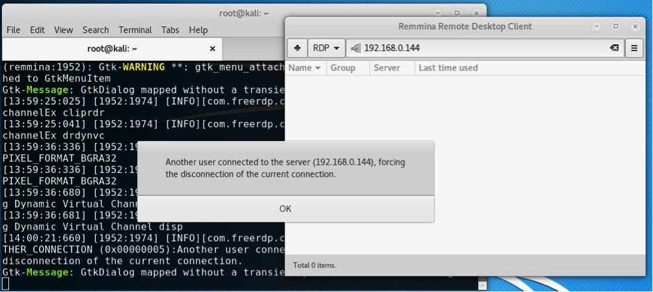Open the Search menu in the terminal

tap(95, 30)
